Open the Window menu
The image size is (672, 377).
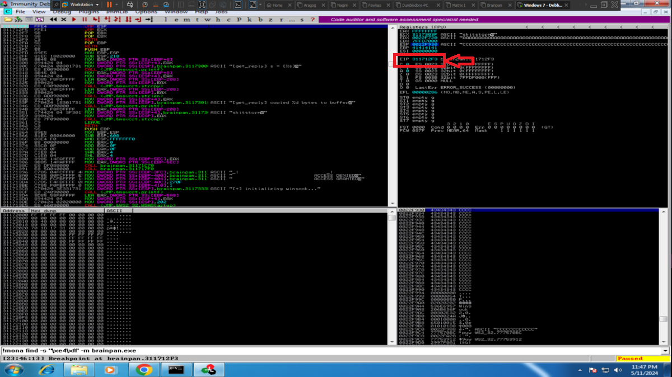[176, 11]
